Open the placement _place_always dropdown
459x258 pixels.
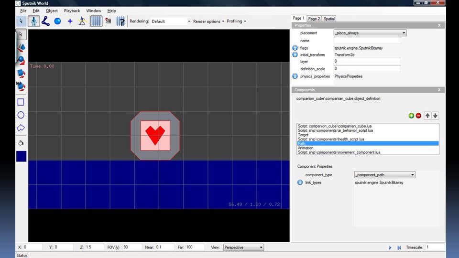370,33
